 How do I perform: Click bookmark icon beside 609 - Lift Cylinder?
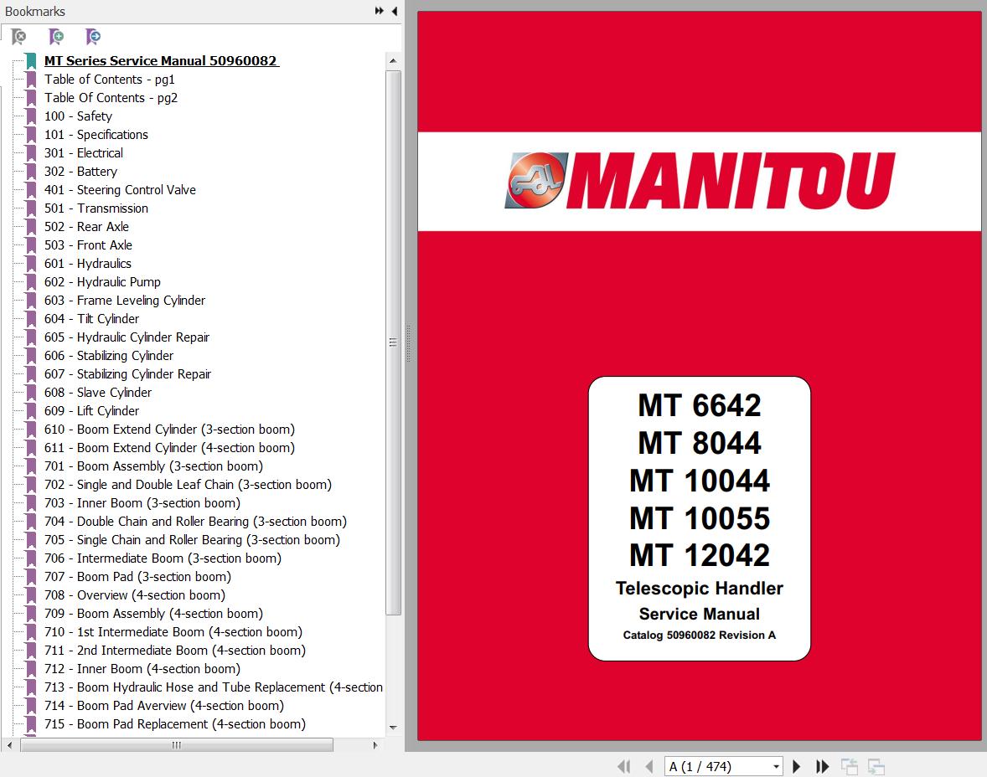pyautogui.click(x=31, y=411)
